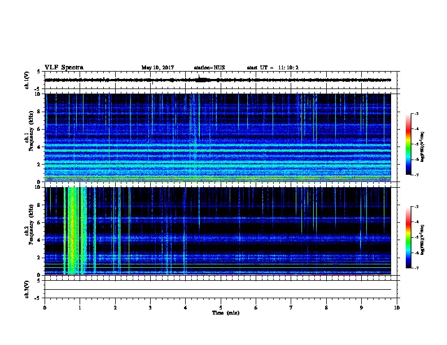Click the "8" kHz tick on ch.2 axis
Viewport: 447px width, 345px height.
(40, 205)
